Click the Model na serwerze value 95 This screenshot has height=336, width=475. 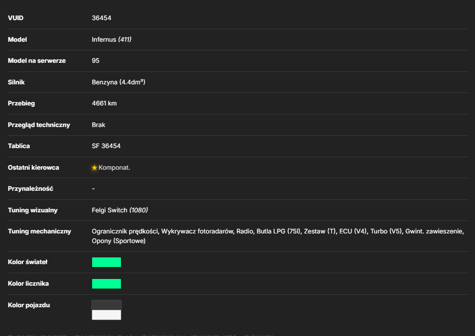tap(95, 60)
